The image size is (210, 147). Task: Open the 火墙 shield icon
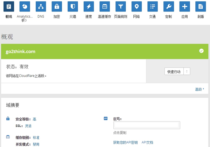coord(73,6)
